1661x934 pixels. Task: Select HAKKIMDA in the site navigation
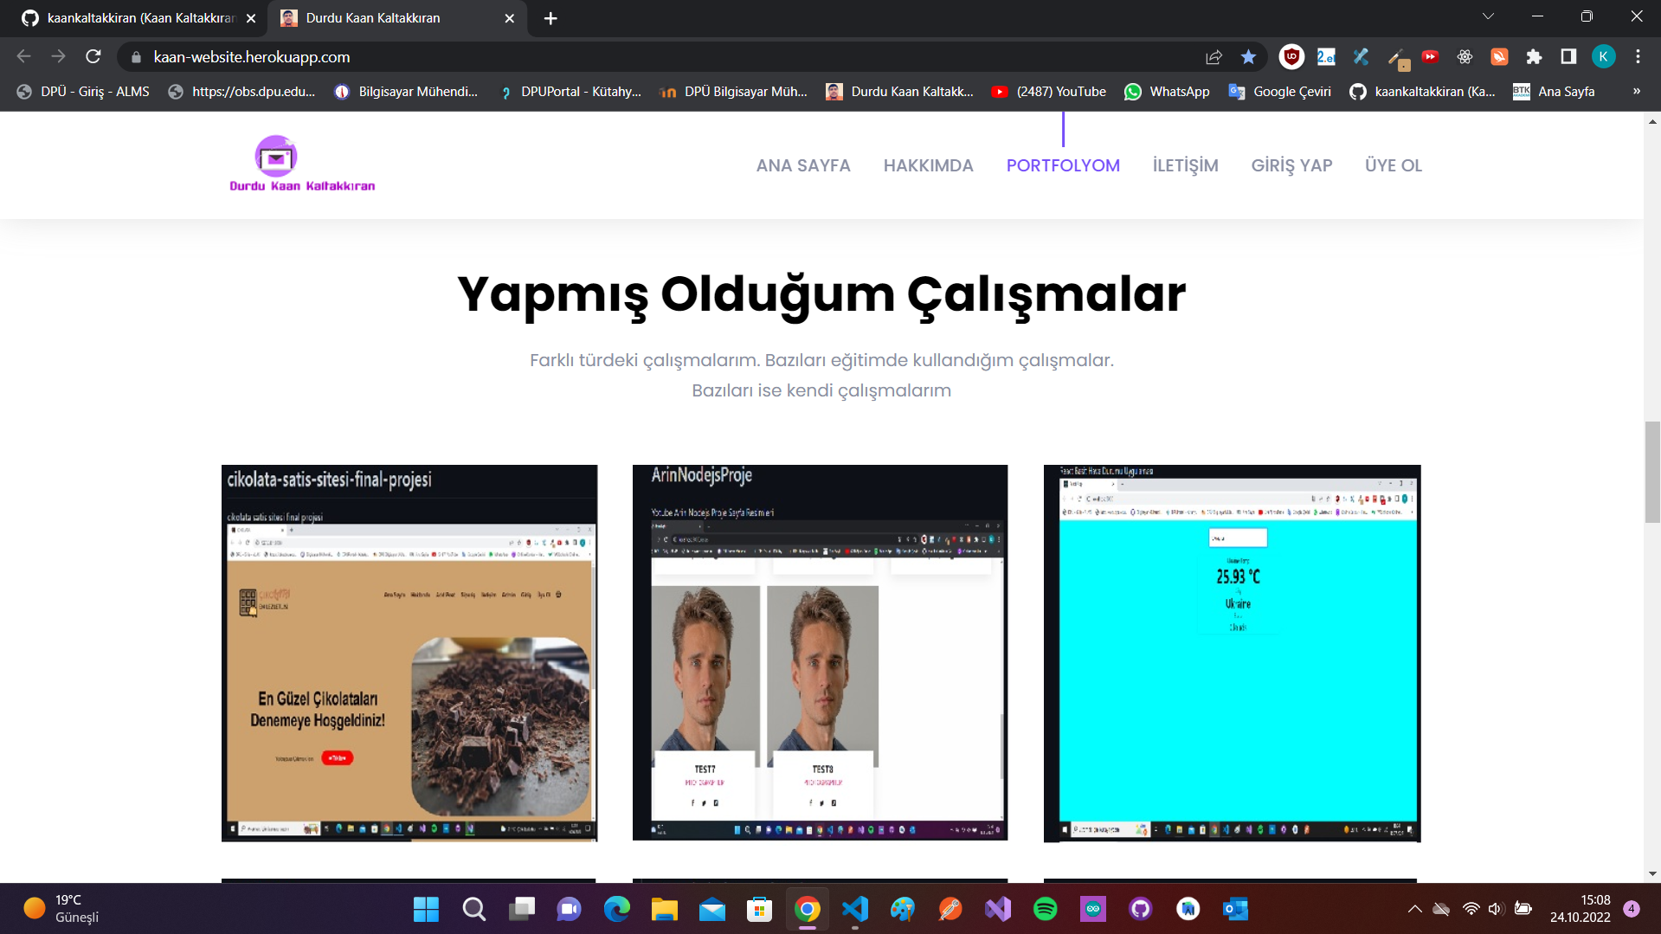tap(928, 164)
